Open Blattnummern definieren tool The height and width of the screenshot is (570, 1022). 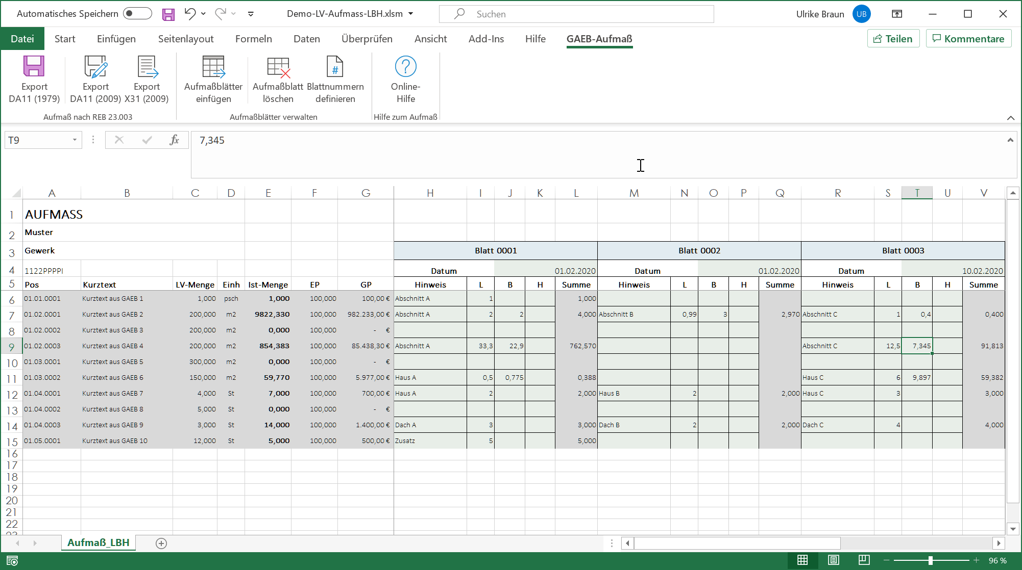pos(335,67)
